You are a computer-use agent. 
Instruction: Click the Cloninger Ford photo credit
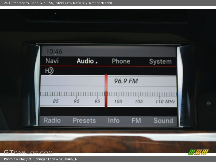tap(42, 159)
